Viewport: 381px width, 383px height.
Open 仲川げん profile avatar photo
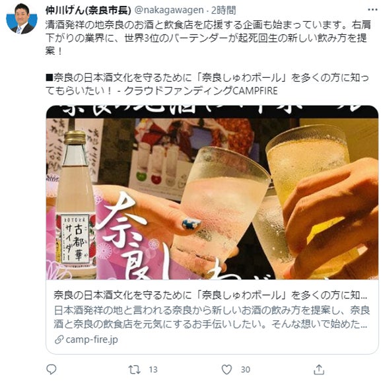pyautogui.click(x=22, y=18)
